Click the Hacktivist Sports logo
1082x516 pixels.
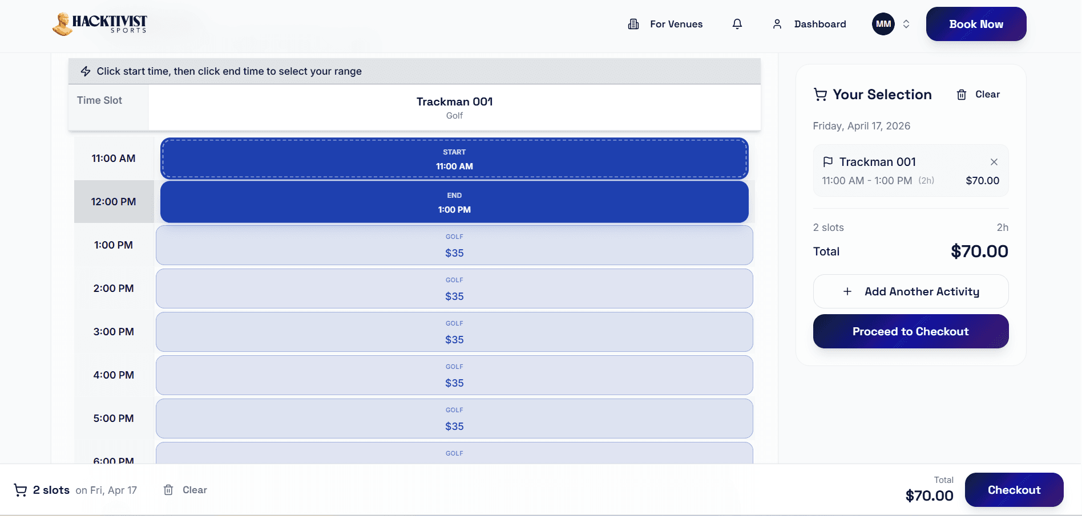coord(100,24)
